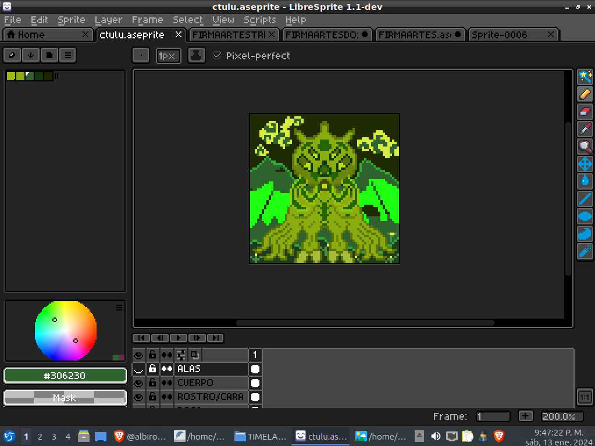Click the ink type button

coord(197,55)
